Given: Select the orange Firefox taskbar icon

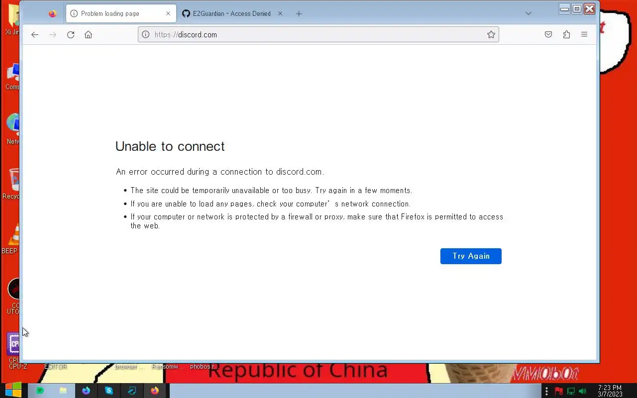Looking at the screenshot, I should point(155,391).
